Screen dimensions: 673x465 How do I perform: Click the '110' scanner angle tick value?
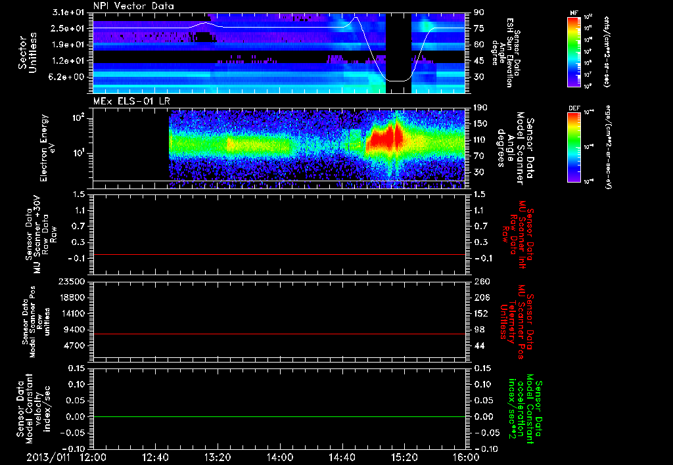481,140
